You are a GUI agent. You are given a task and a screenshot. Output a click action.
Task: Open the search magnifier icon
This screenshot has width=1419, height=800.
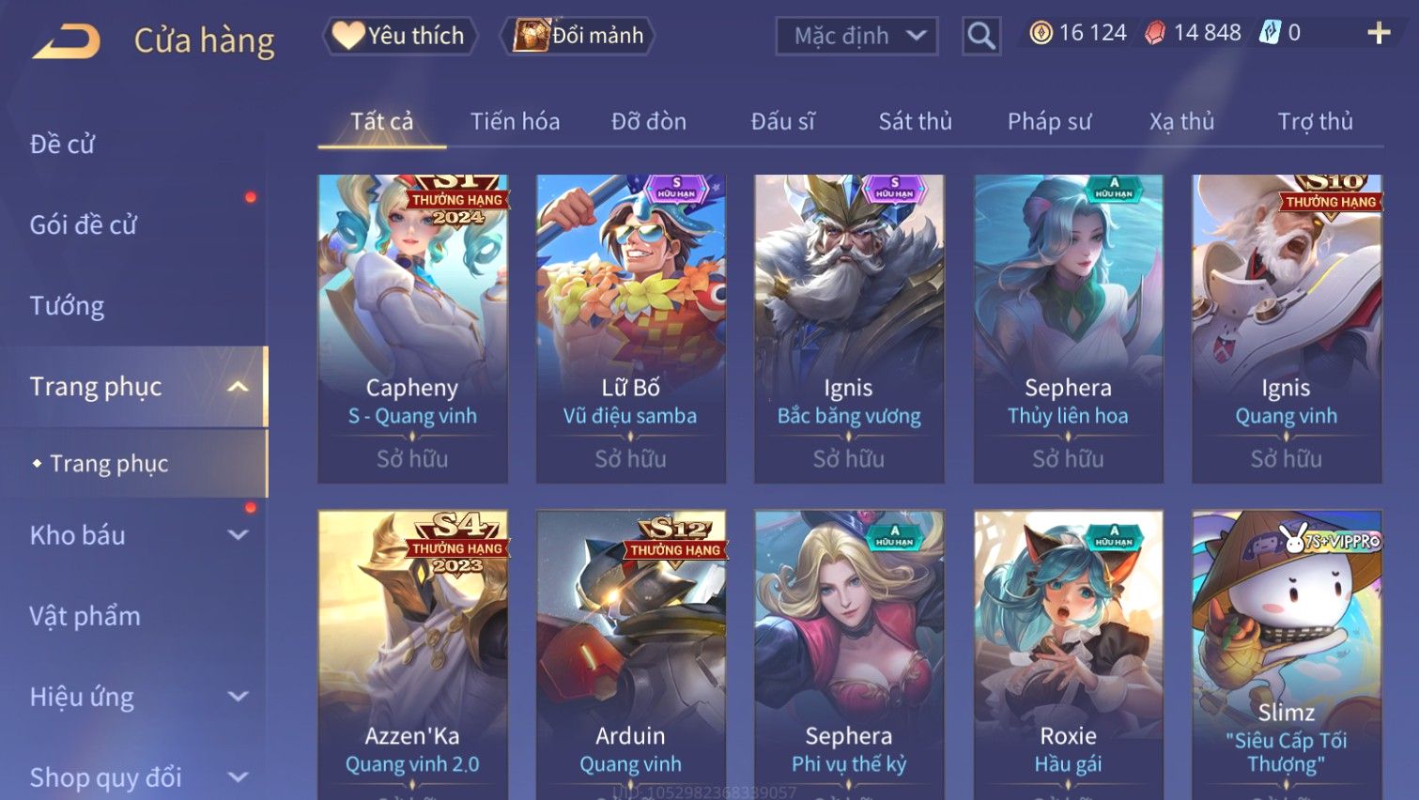(x=981, y=36)
